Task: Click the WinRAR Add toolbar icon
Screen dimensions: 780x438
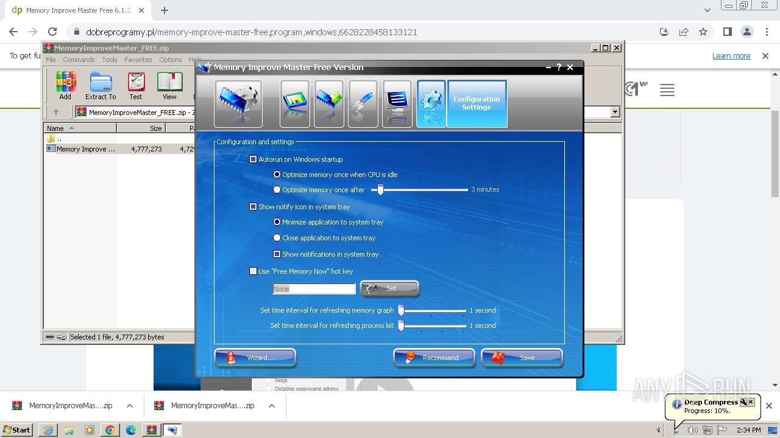Action: pyautogui.click(x=65, y=86)
